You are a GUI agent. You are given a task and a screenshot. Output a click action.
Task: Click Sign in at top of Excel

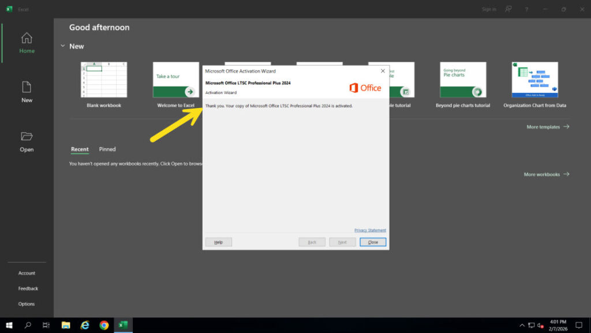[x=489, y=9]
